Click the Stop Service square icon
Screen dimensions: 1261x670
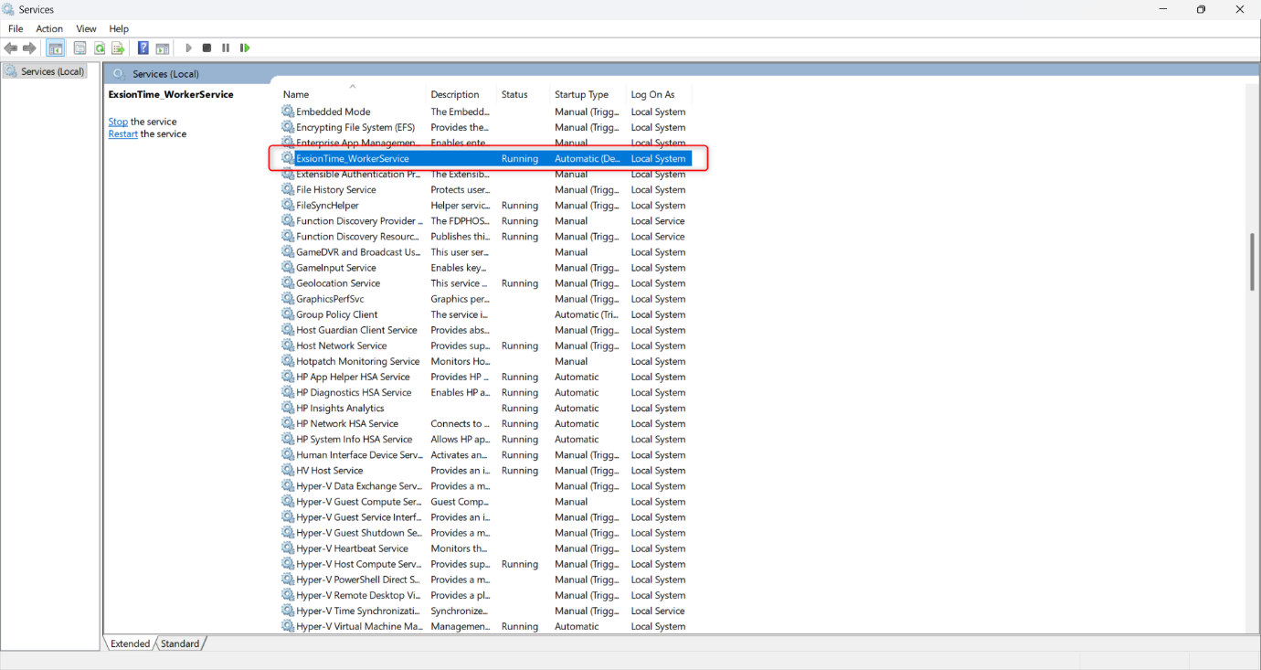point(207,48)
